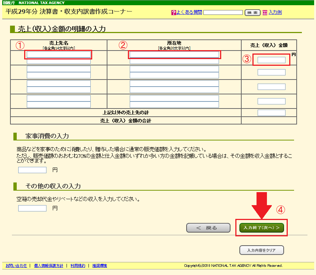Screen dimensions: 316x275
Task: Open the 推奨環境 footer link
Action: 100,266
